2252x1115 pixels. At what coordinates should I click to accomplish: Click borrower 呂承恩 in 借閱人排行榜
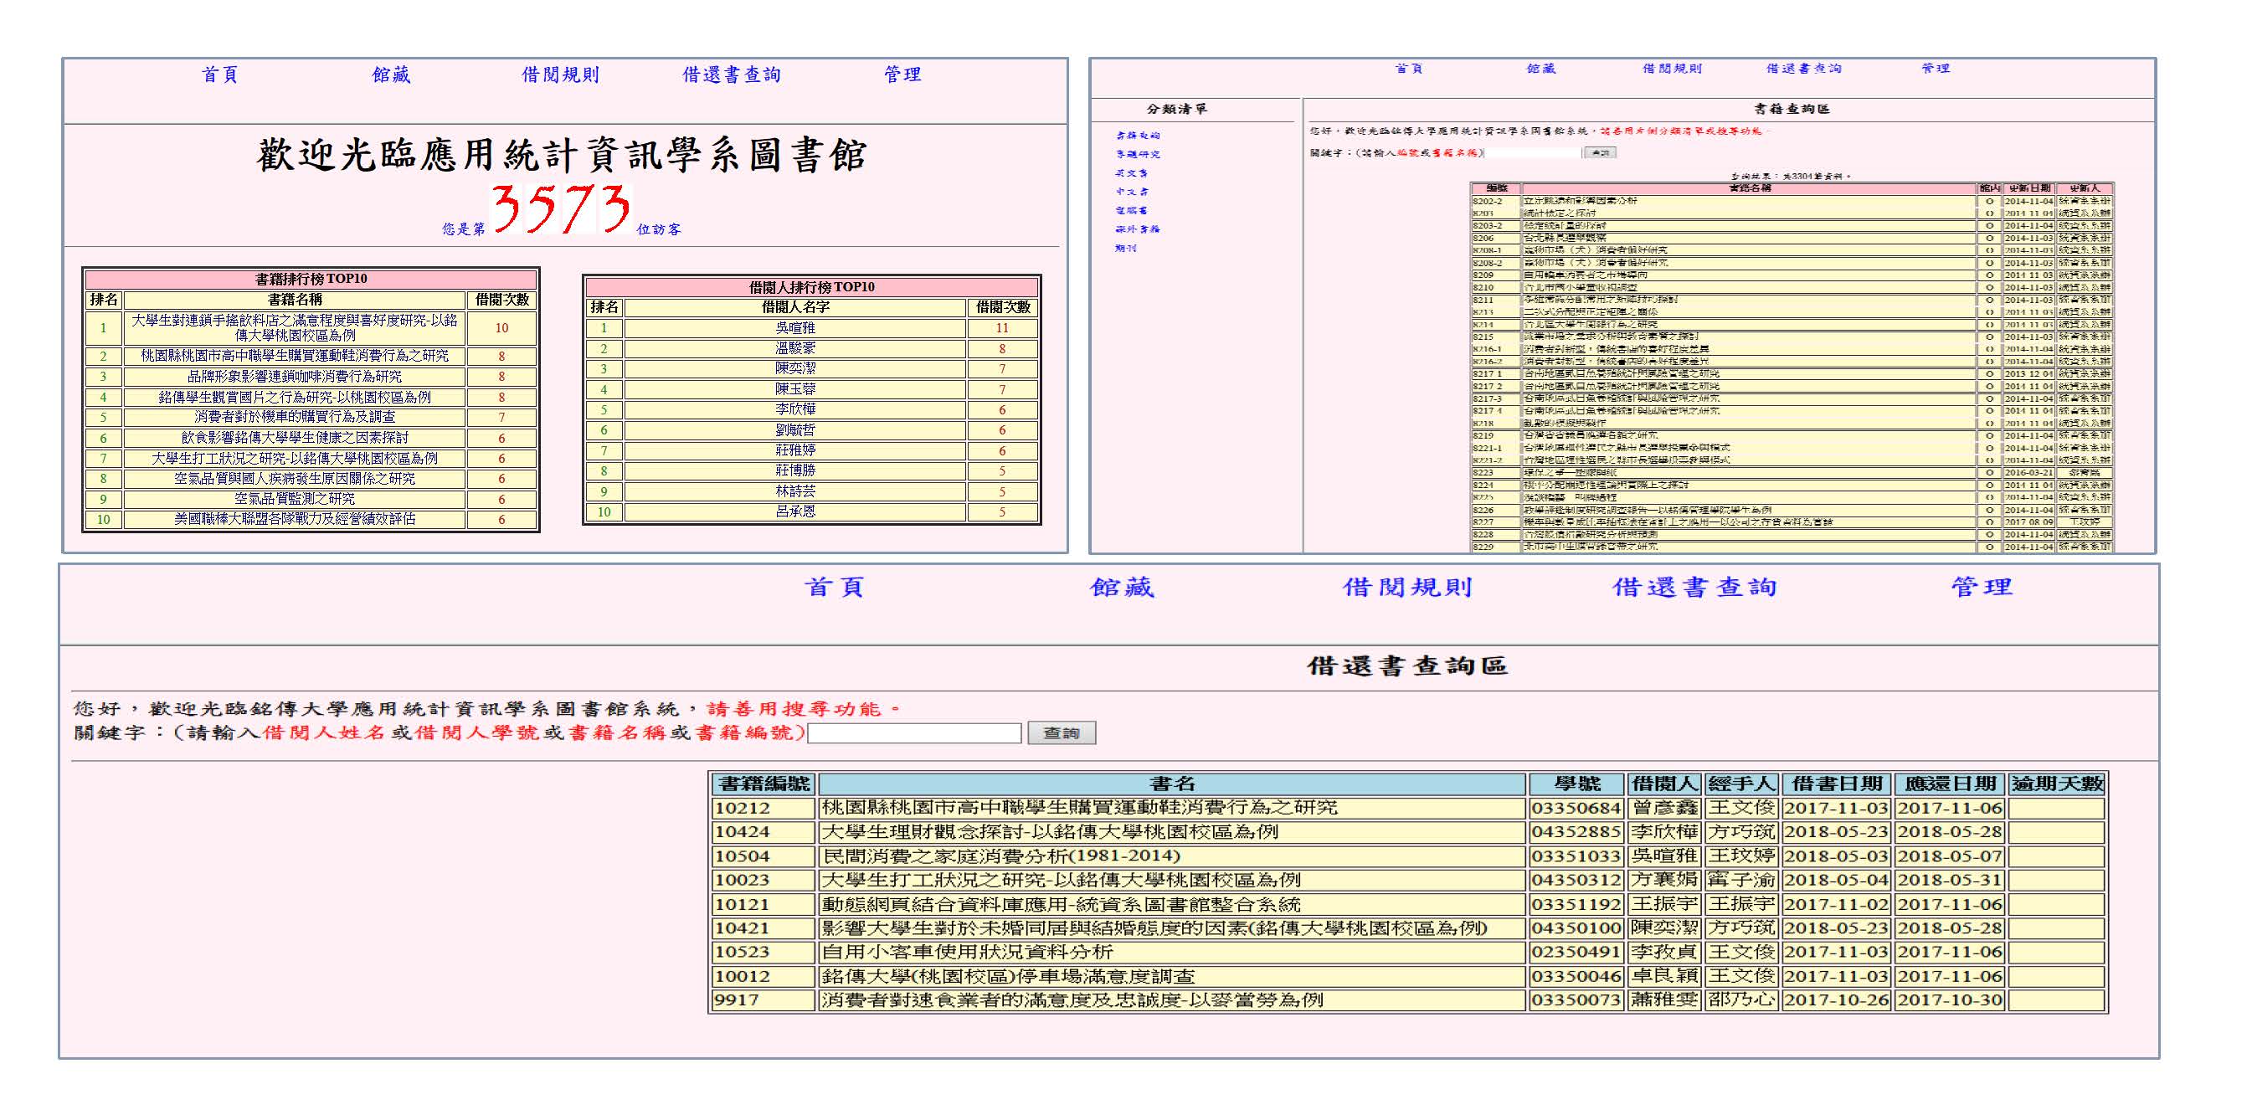(794, 512)
